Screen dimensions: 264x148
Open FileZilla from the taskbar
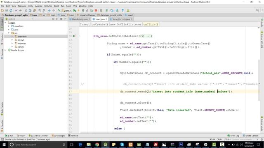[156, 144]
